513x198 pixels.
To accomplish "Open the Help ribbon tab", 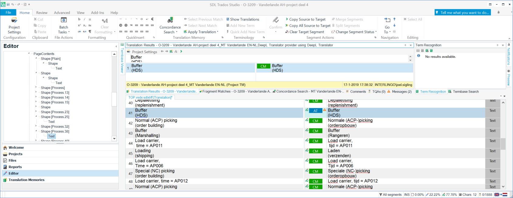I will click(114, 12).
